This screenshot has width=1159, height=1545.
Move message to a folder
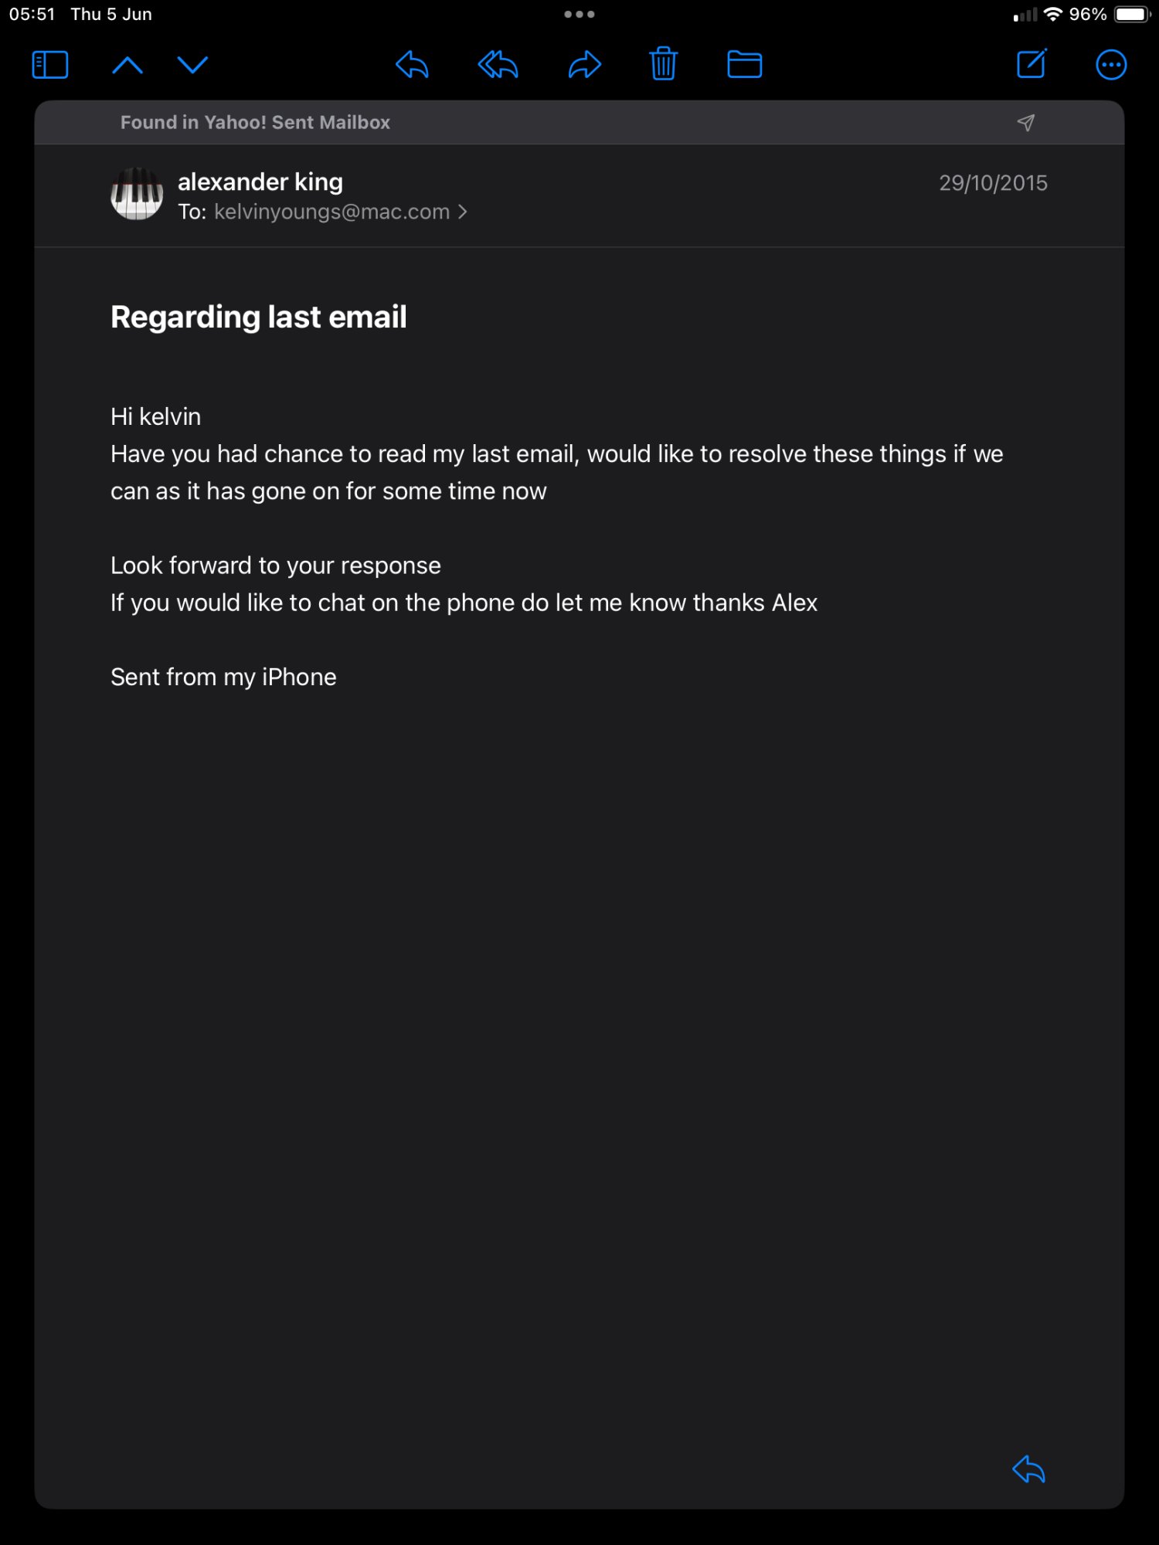[x=745, y=64]
